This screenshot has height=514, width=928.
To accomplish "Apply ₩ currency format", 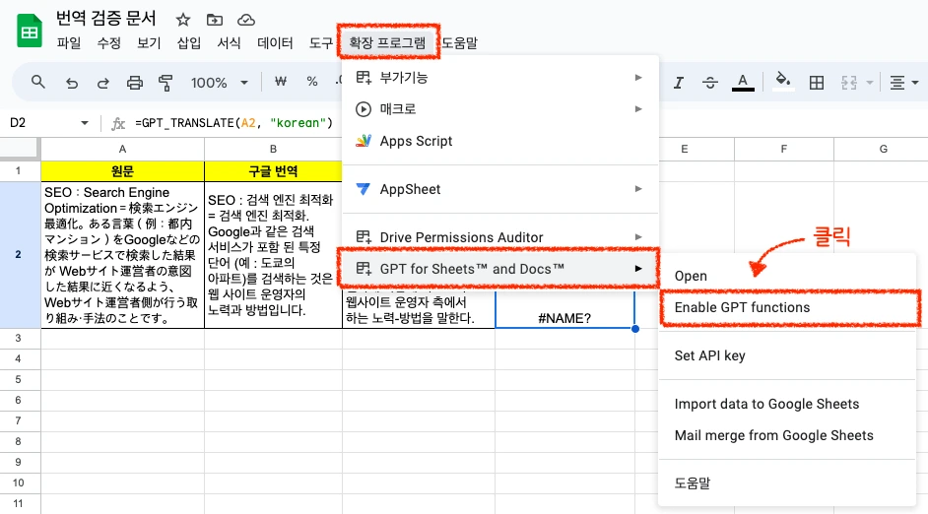I will 281,82.
